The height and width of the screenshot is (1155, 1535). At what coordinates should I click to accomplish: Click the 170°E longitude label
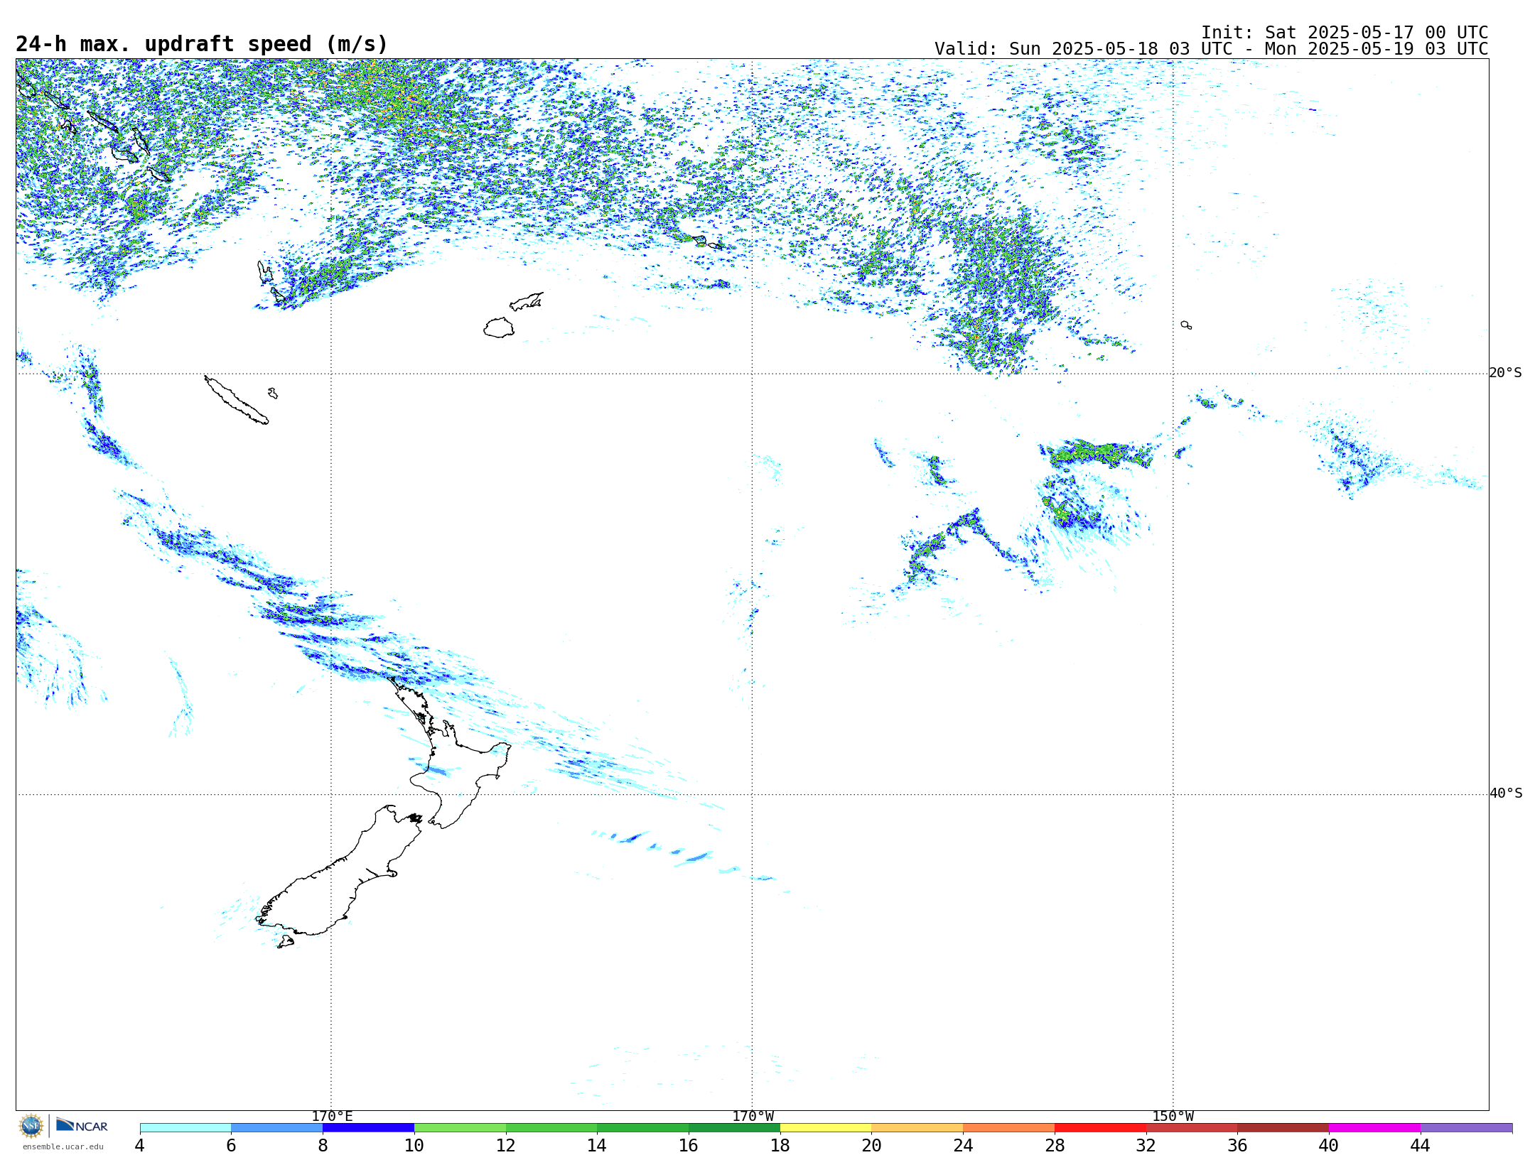(332, 1117)
